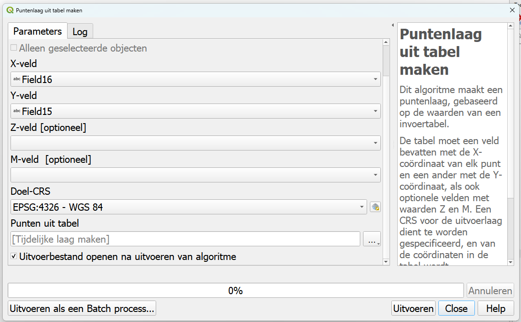
Task: Collapse the help panel with the small arrow
Action: coord(393,25)
